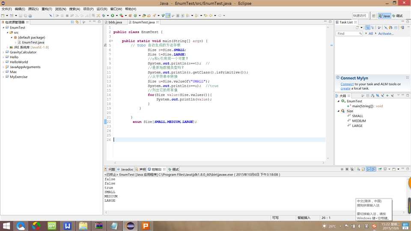Expand the JRE system library node
The width and height of the screenshot is (411, 231).
tap(8, 47)
